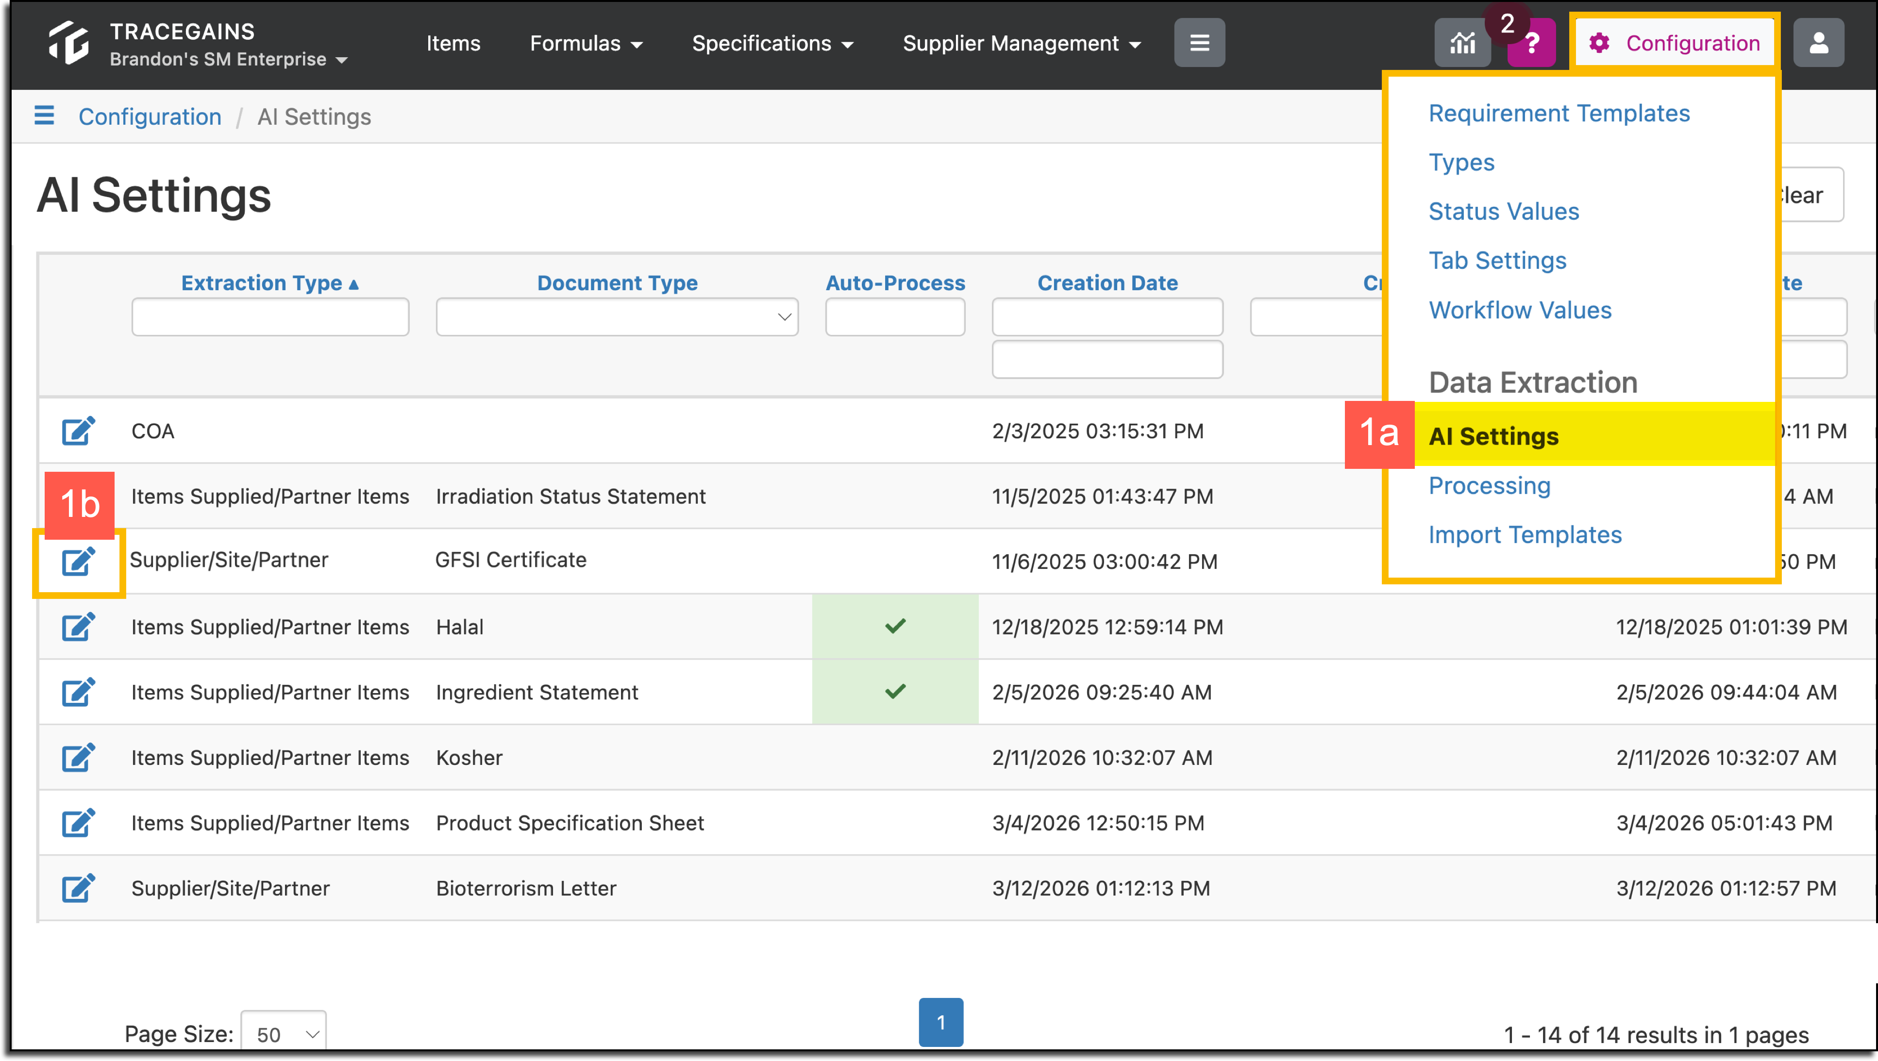Edit the Halal row

tap(78, 627)
